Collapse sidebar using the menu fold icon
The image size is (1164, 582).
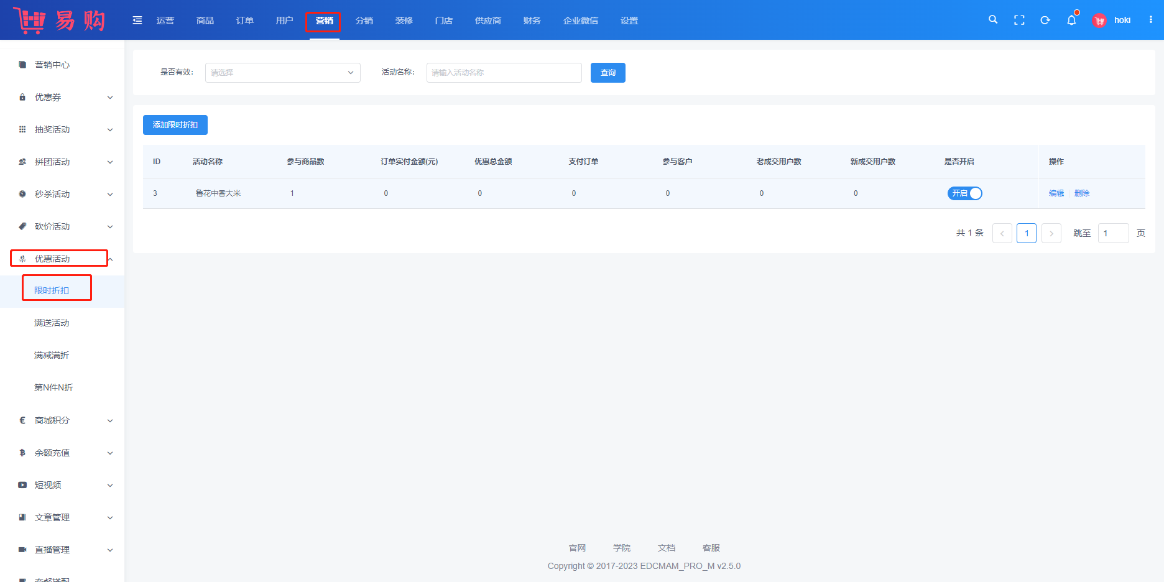137,21
